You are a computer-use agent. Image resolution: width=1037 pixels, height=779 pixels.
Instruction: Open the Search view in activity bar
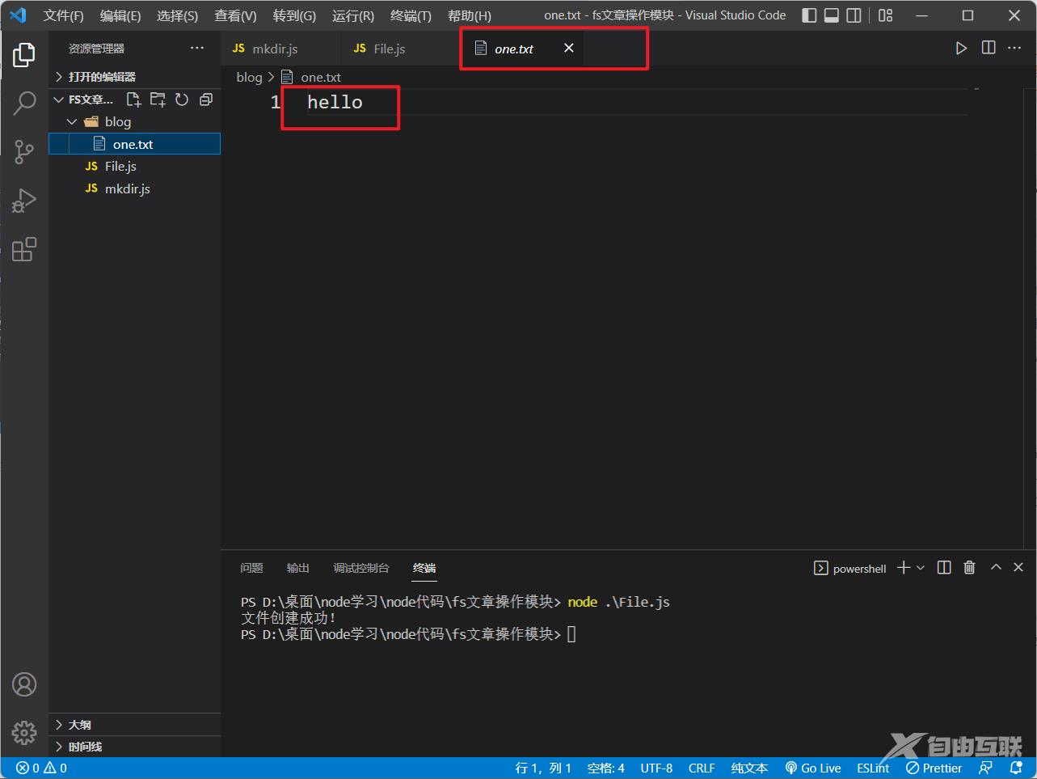point(24,103)
